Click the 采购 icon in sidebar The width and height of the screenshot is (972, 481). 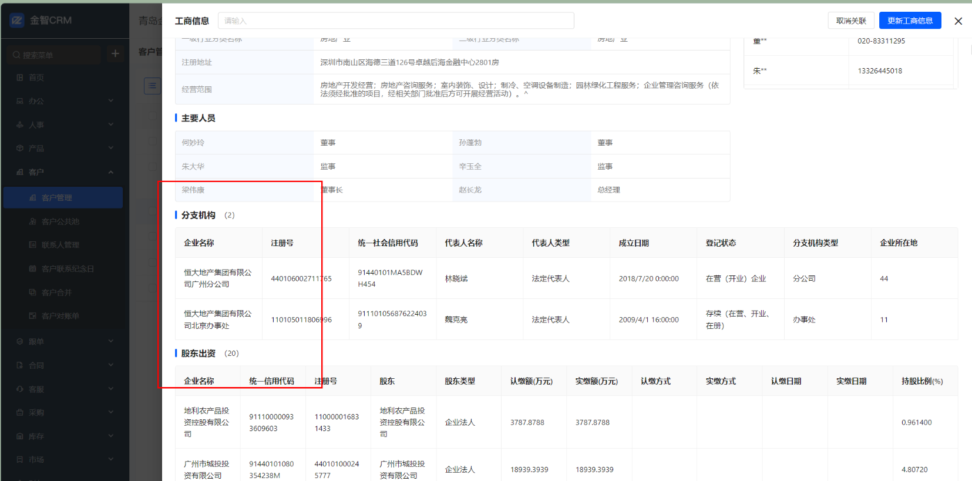tap(20, 412)
